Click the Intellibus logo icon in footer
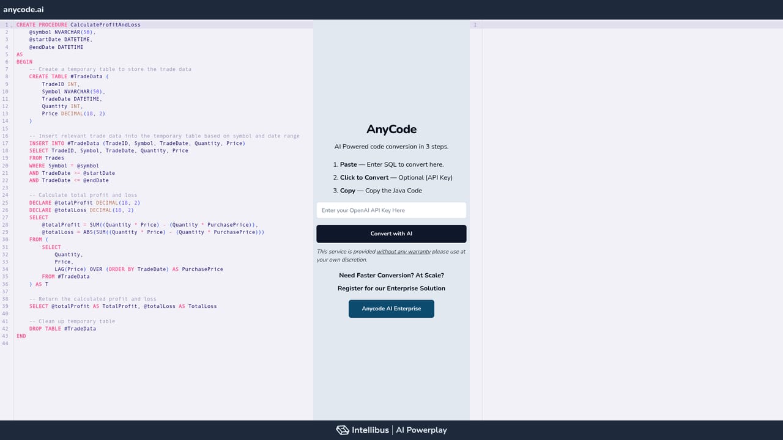783x440 pixels. pos(343,430)
